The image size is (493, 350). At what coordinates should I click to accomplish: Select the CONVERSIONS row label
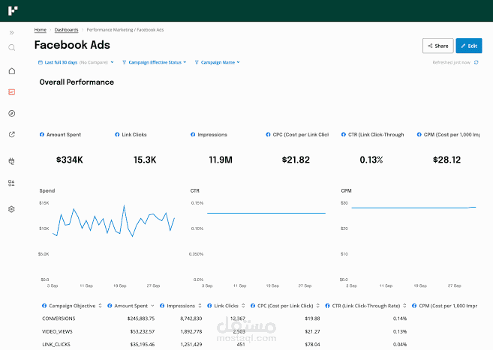[x=59, y=319]
